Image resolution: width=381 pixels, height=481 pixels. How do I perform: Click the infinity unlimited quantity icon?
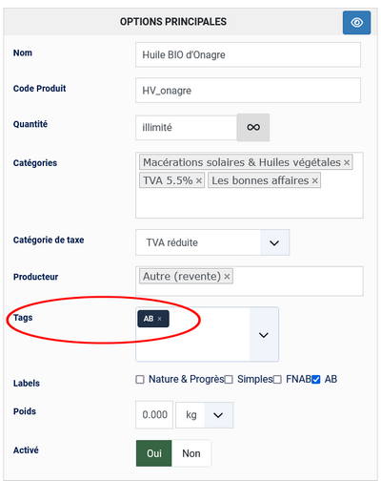point(253,127)
